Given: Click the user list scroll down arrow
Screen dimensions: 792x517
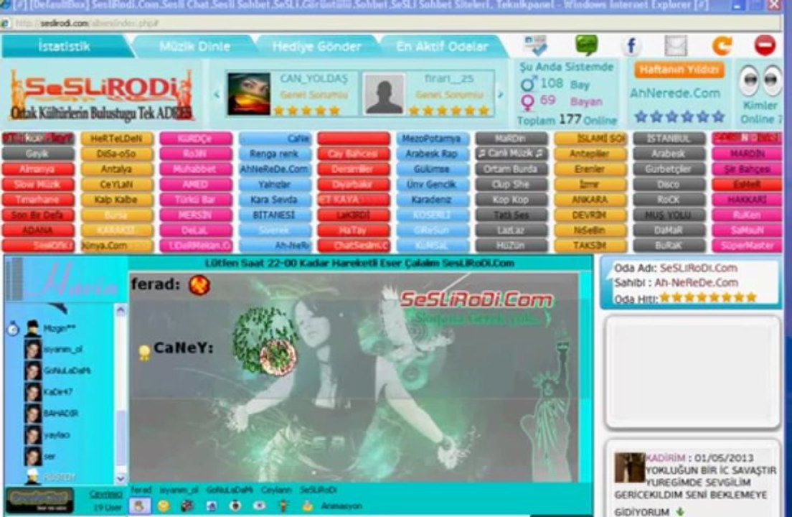Looking at the screenshot, I should 121,478.
